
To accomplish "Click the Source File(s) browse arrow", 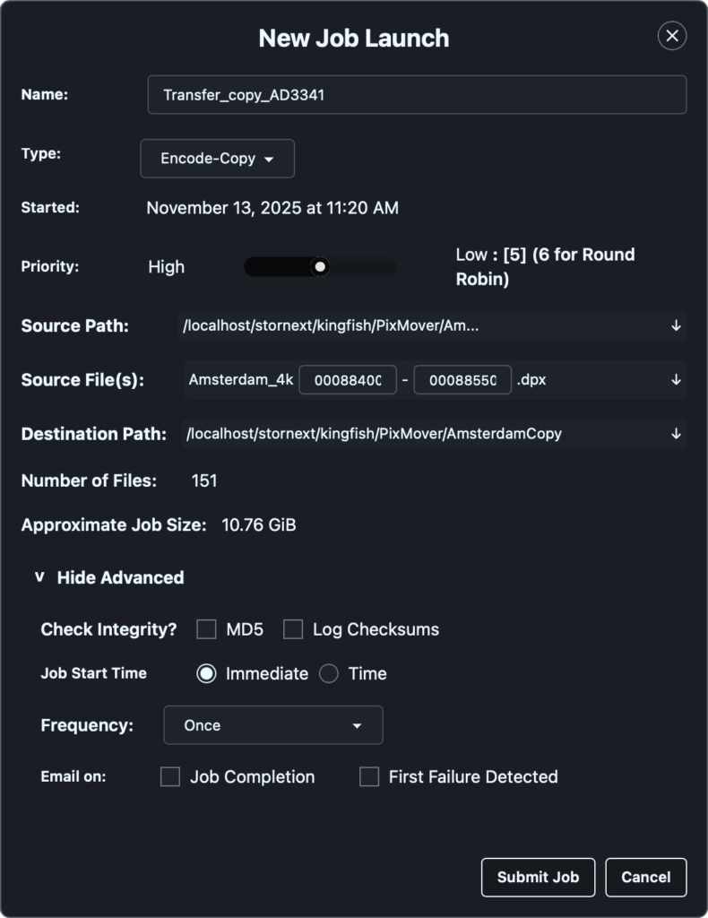I will tap(676, 379).
